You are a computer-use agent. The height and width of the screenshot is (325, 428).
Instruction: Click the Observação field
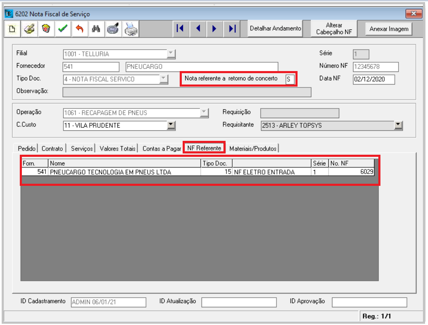[187, 92]
